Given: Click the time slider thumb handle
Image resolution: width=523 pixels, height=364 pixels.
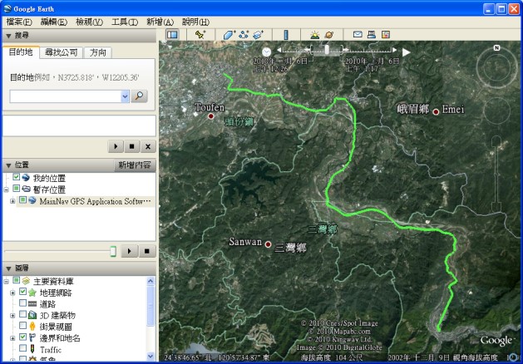Looking at the screenshot, I should [327, 50].
